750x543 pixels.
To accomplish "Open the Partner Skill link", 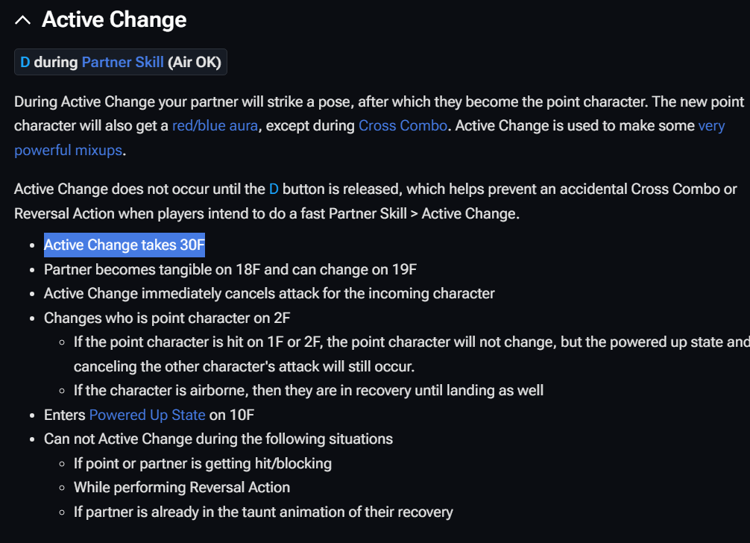I will click(122, 62).
